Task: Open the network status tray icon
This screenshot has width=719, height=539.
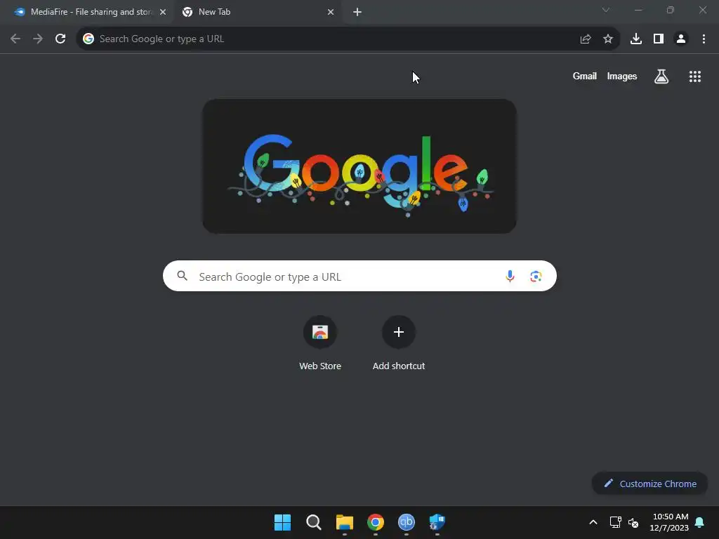Action: coord(615,522)
